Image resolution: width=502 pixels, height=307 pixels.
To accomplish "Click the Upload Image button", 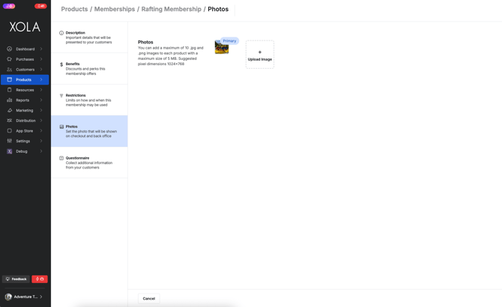I will click(x=260, y=55).
